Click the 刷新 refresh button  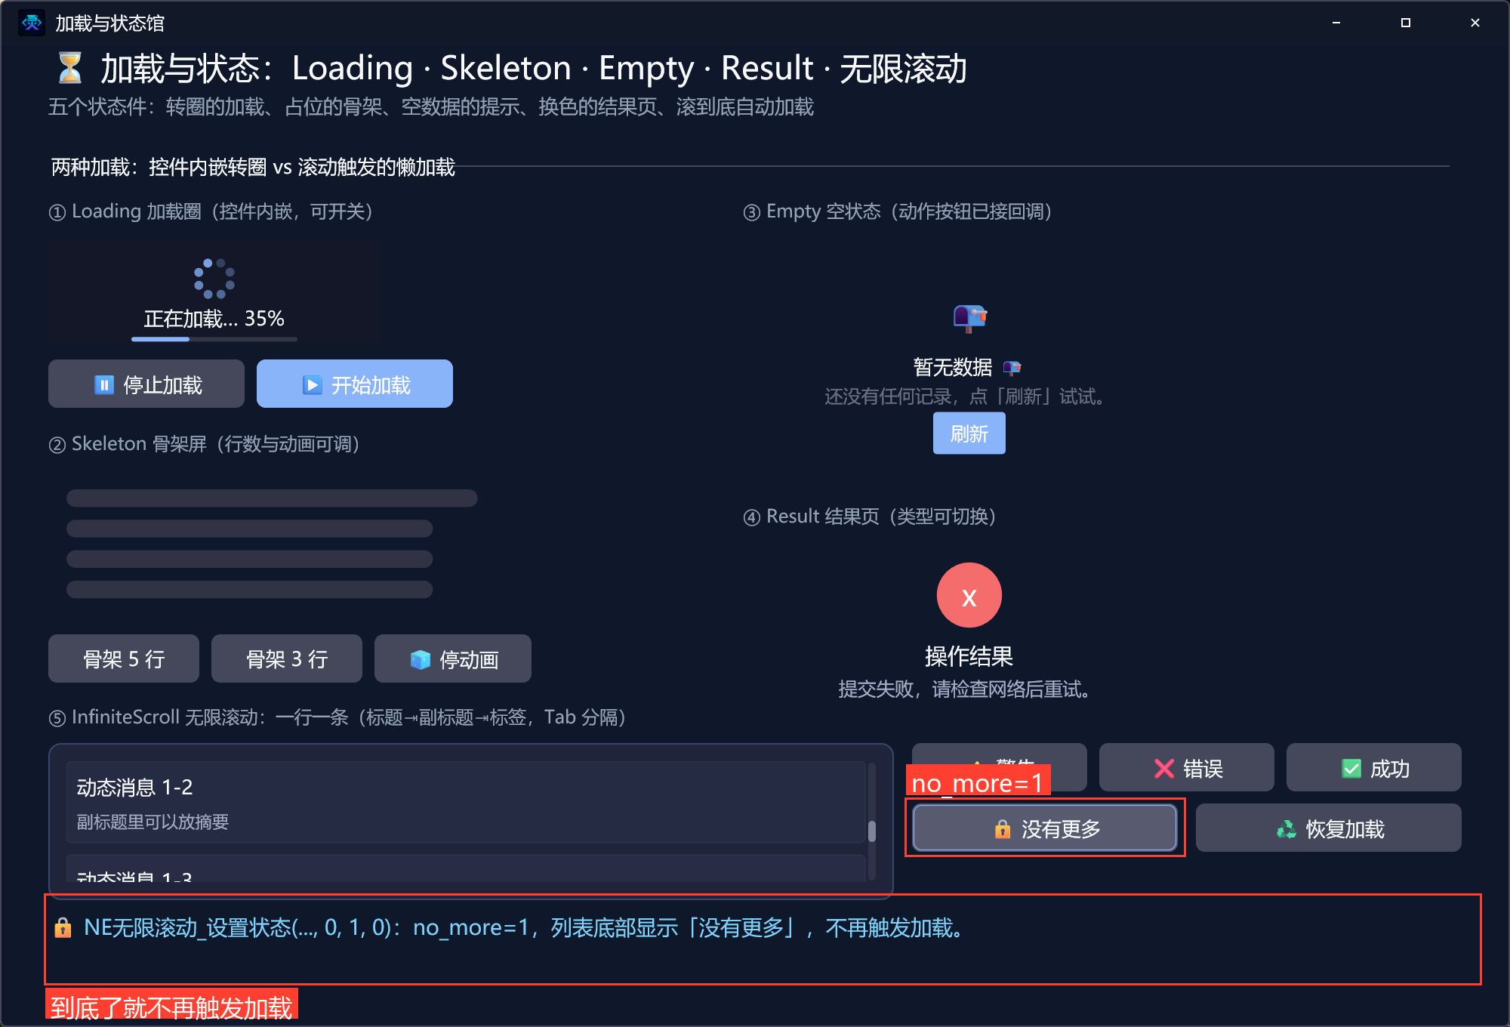(x=969, y=433)
